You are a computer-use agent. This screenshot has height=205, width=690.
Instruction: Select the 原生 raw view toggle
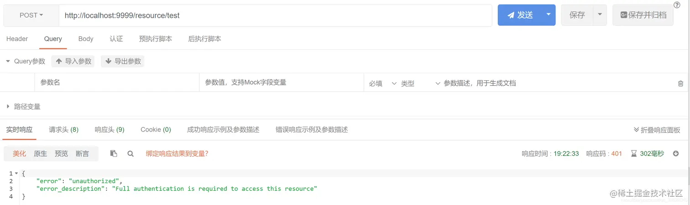[41, 154]
